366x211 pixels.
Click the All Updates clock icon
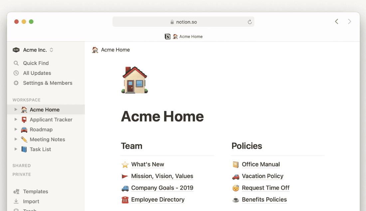point(16,73)
